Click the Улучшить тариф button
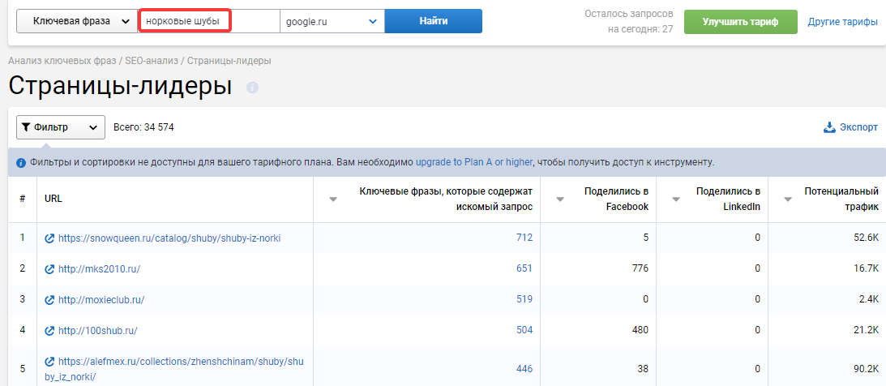 tap(741, 22)
